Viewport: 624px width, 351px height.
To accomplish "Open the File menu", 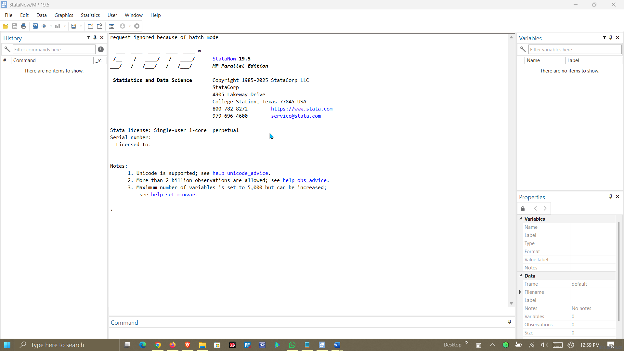I will click(8, 15).
